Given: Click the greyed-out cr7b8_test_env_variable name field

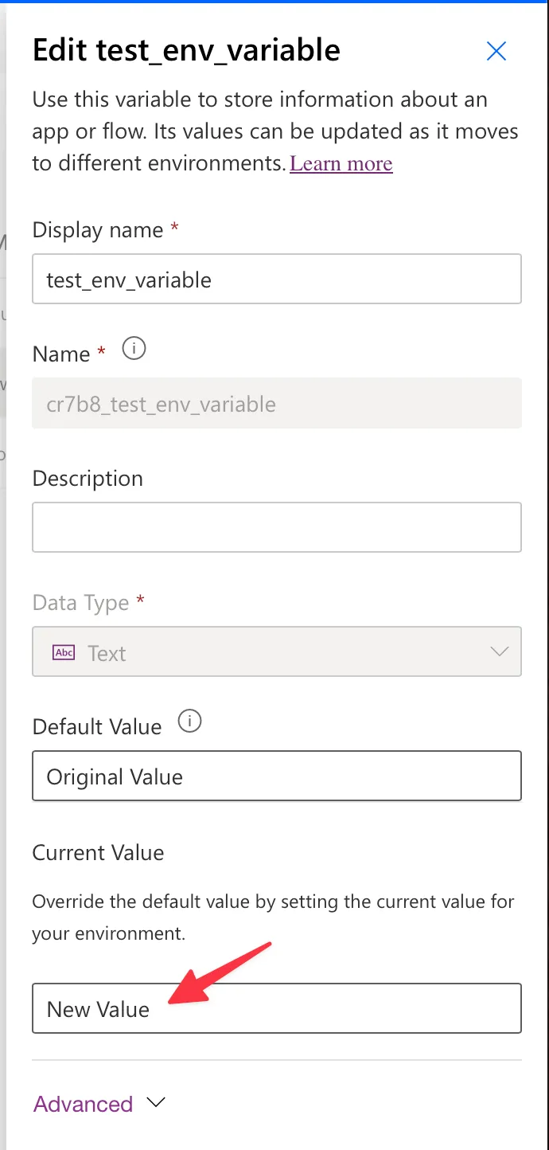Looking at the screenshot, I should tap(276, 404).
